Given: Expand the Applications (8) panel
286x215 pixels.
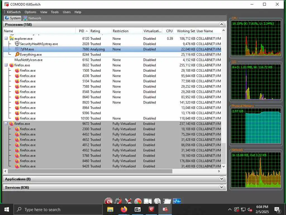Looking at the screenshot, I should (x=221, y=179).
